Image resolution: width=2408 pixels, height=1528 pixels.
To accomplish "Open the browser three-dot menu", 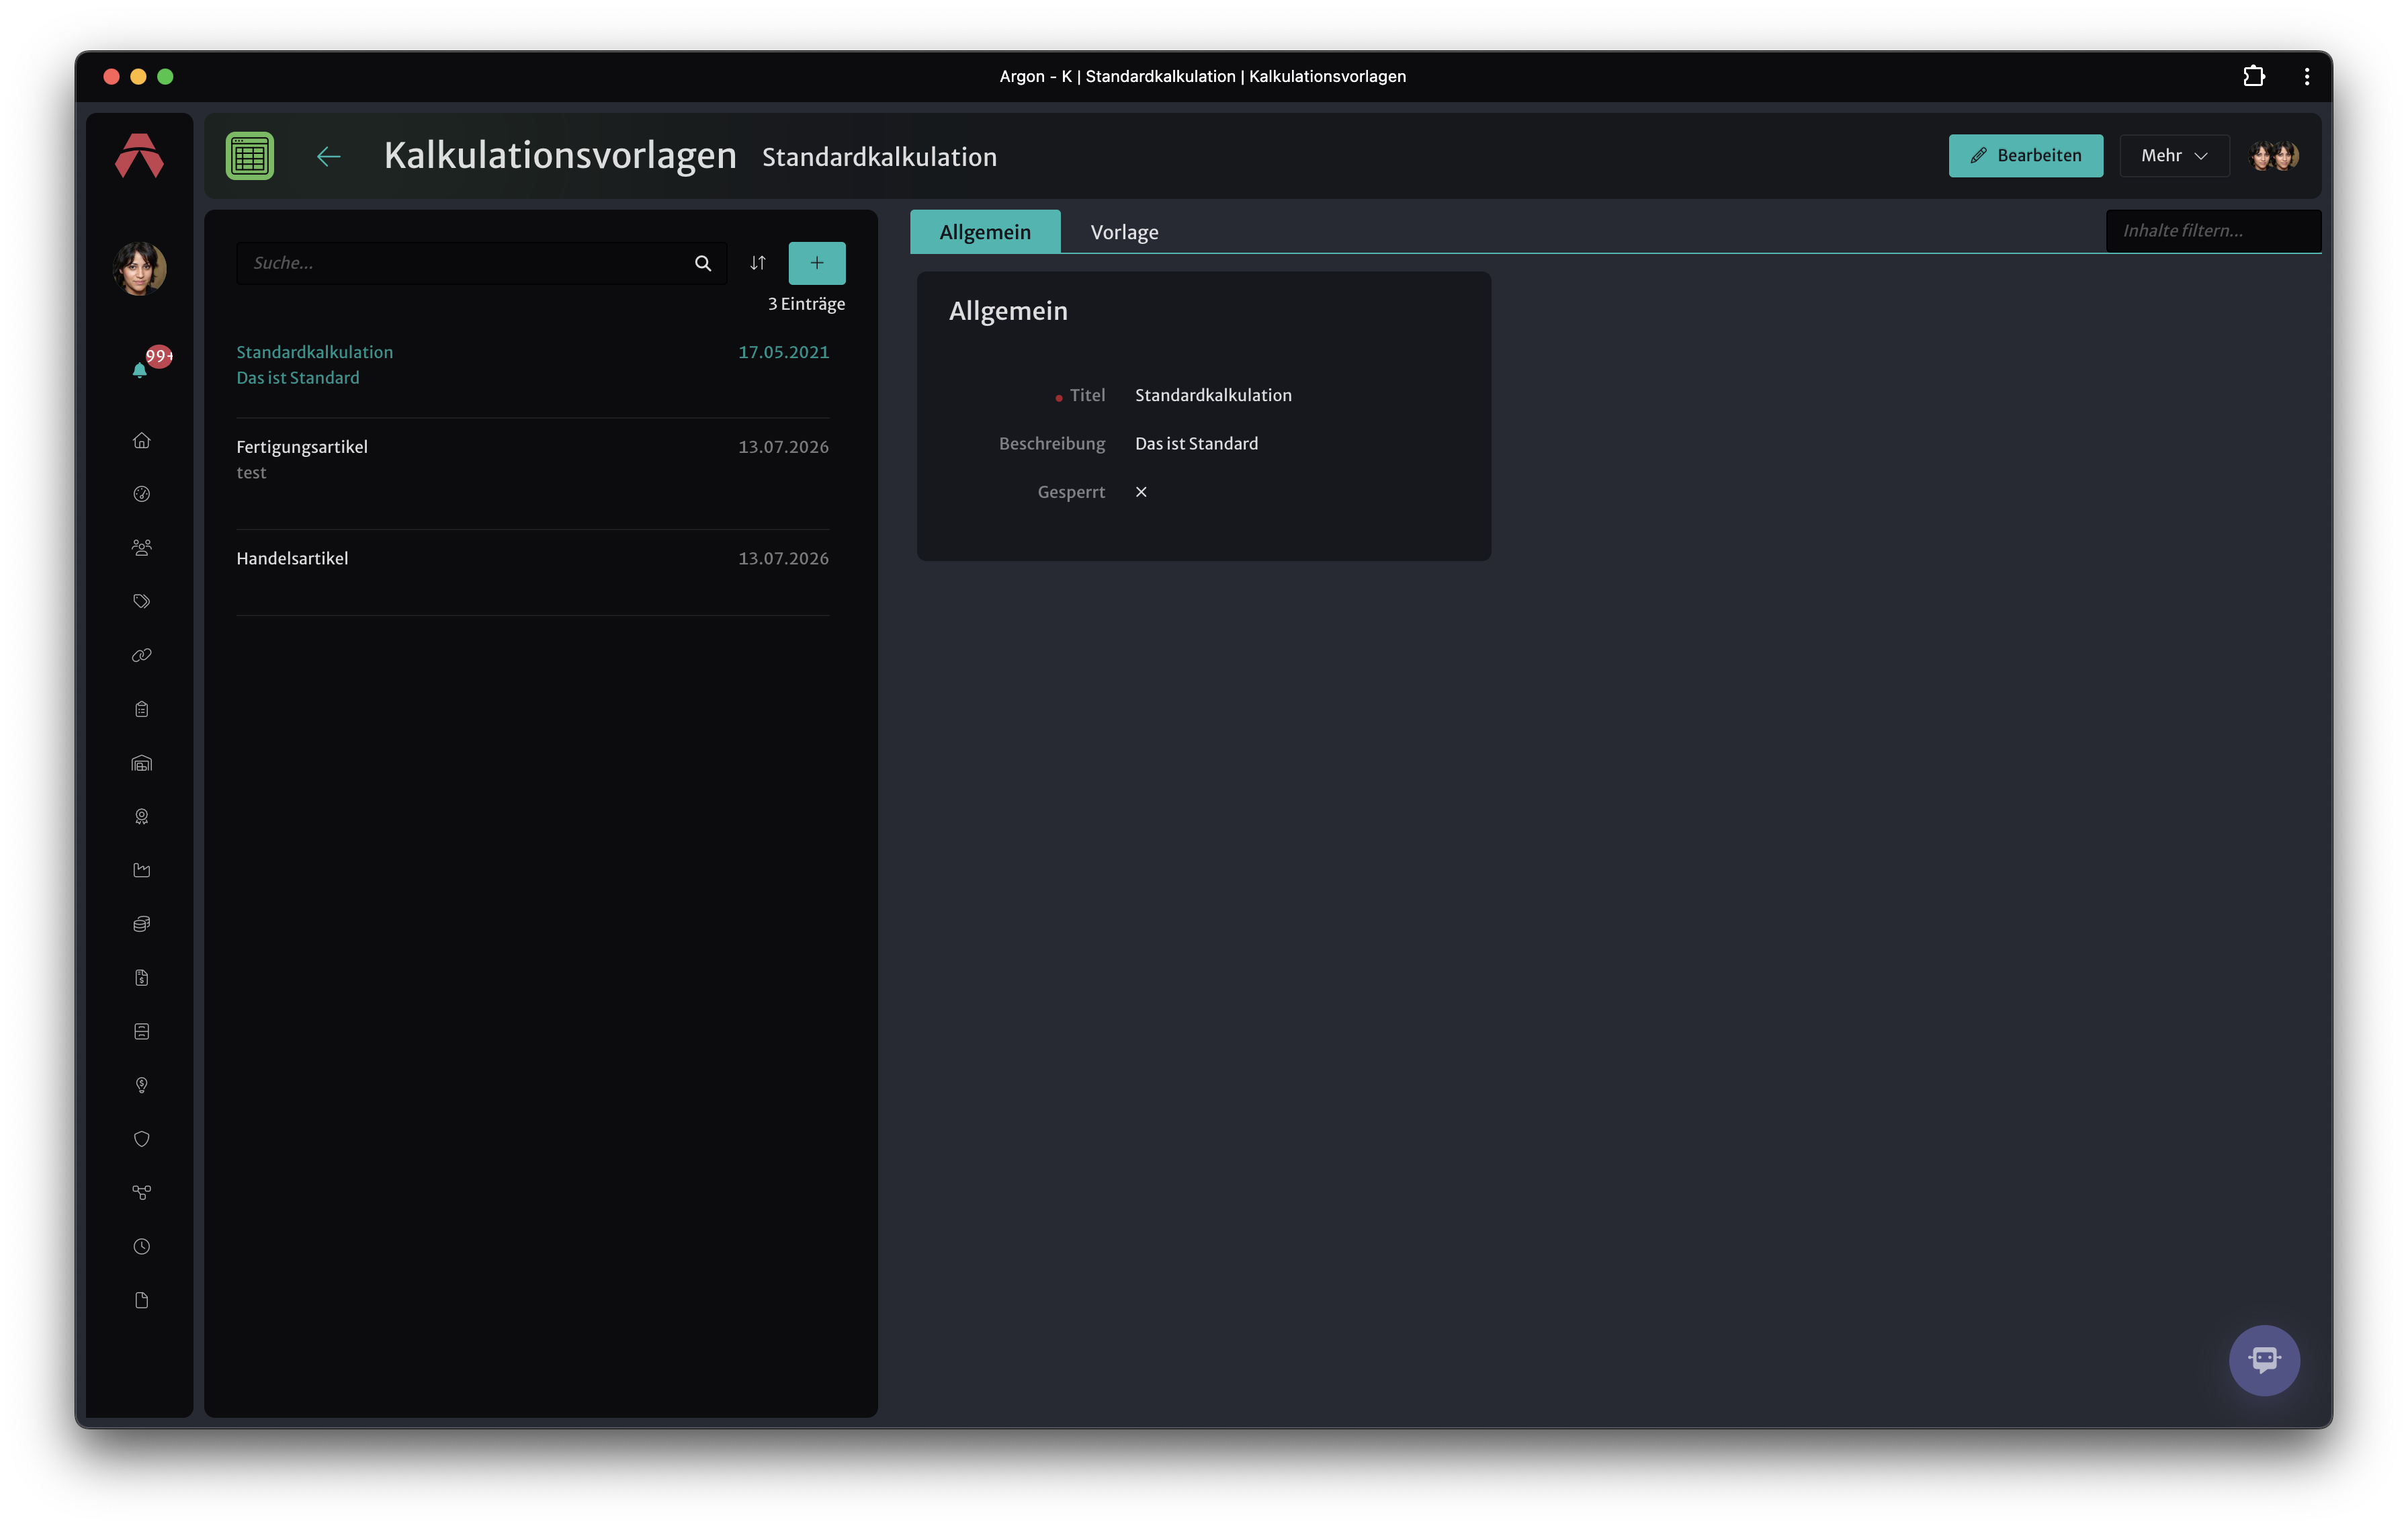I will 2306,76.
